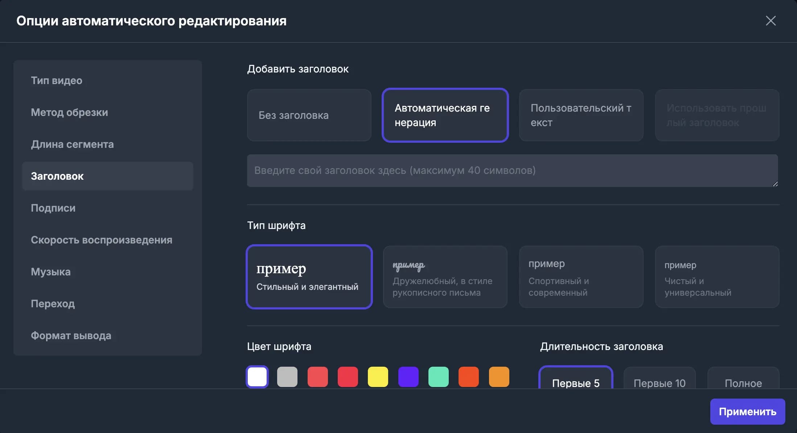Set title duration to Первые 10

660,380
